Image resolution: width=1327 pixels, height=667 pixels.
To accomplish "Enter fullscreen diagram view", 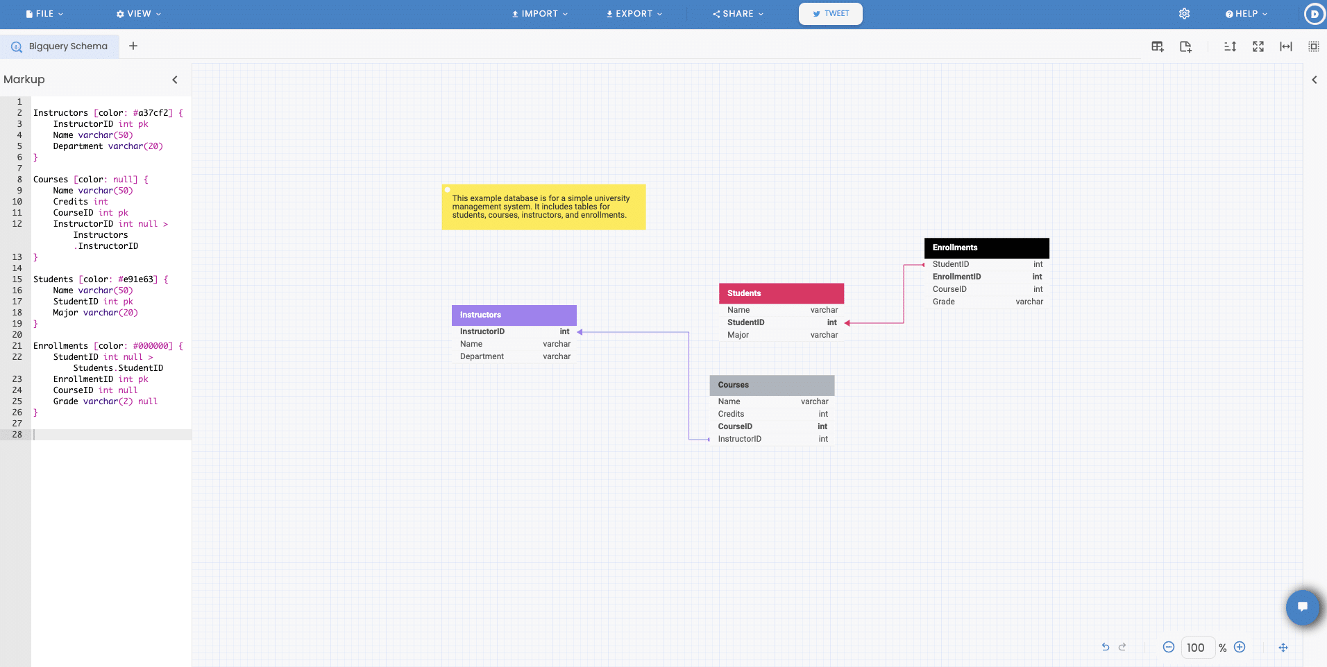I will tap(1258, 46).
